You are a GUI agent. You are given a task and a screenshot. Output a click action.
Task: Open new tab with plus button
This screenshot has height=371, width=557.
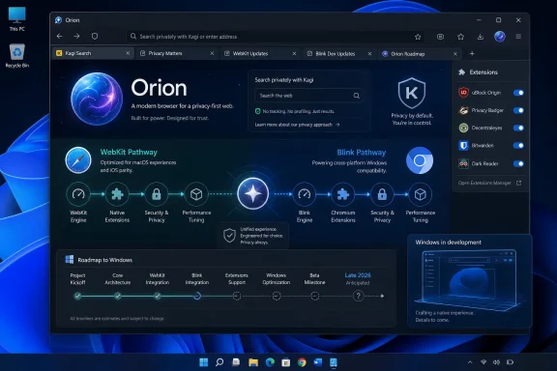point(472,53)
